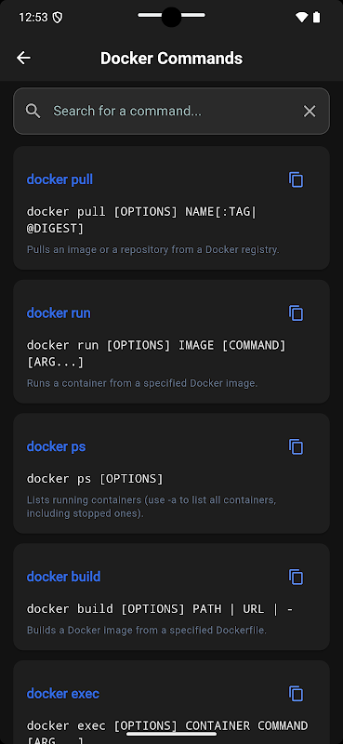343x744 pixels.
Task: Tap the Wi-Fi status icon
Action: (x=301, y=18)
